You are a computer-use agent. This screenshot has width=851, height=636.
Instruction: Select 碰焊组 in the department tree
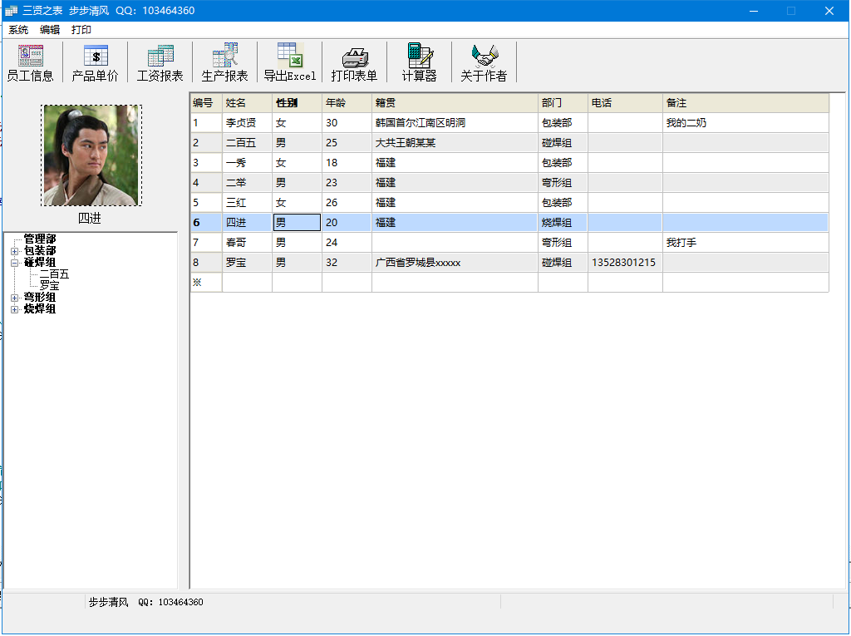point(40,263)
